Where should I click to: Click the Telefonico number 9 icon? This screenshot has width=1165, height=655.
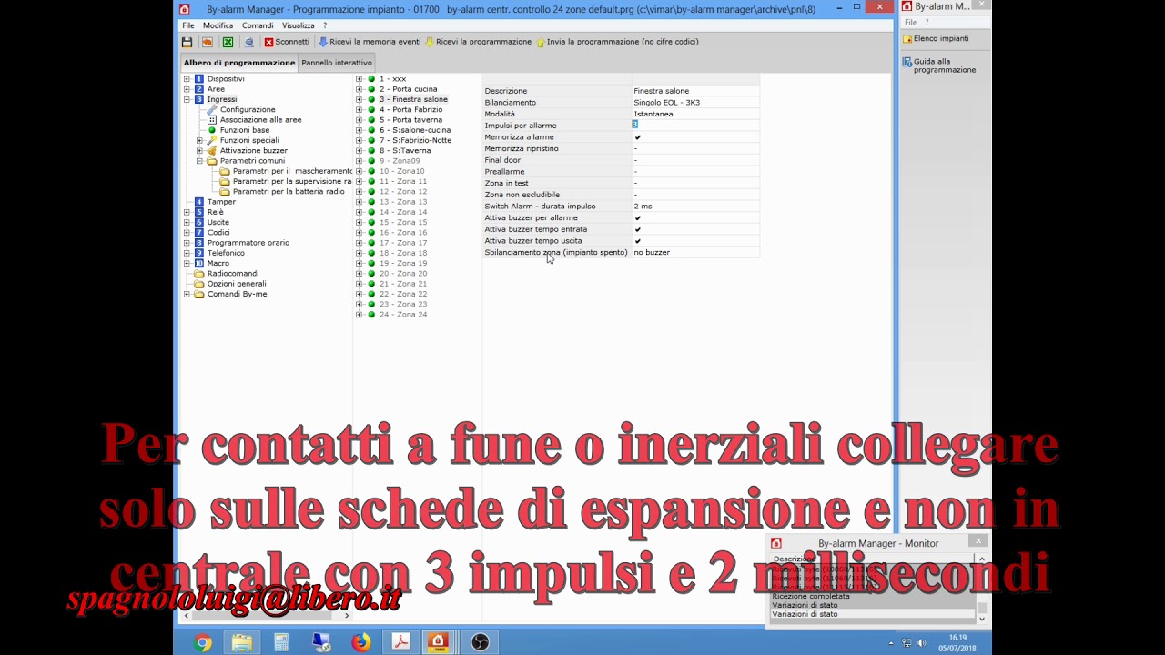click(x=199, y=253)
